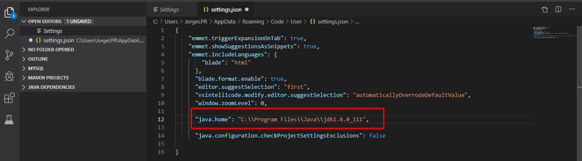
Task: Open the Search view icon
Action: click(9, 34)
